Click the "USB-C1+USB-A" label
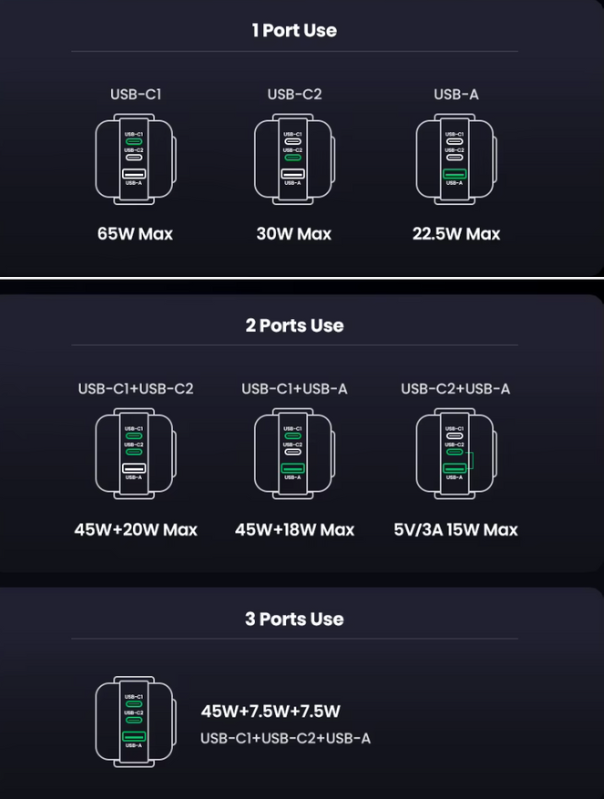Viewport: 604px width, 799px height. (294, 389)
